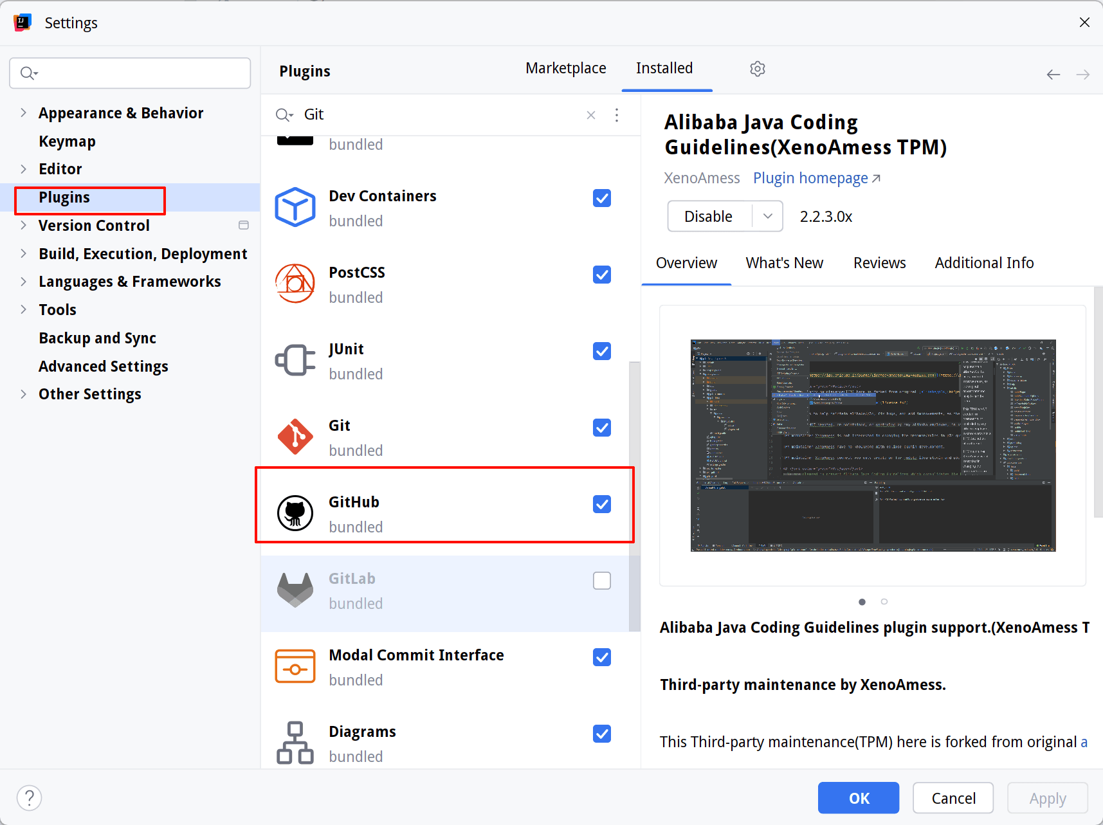This screenshot has height=825, width=1103.
Task: Open the Disable button dropdown arrow
Action: [768, 216]
